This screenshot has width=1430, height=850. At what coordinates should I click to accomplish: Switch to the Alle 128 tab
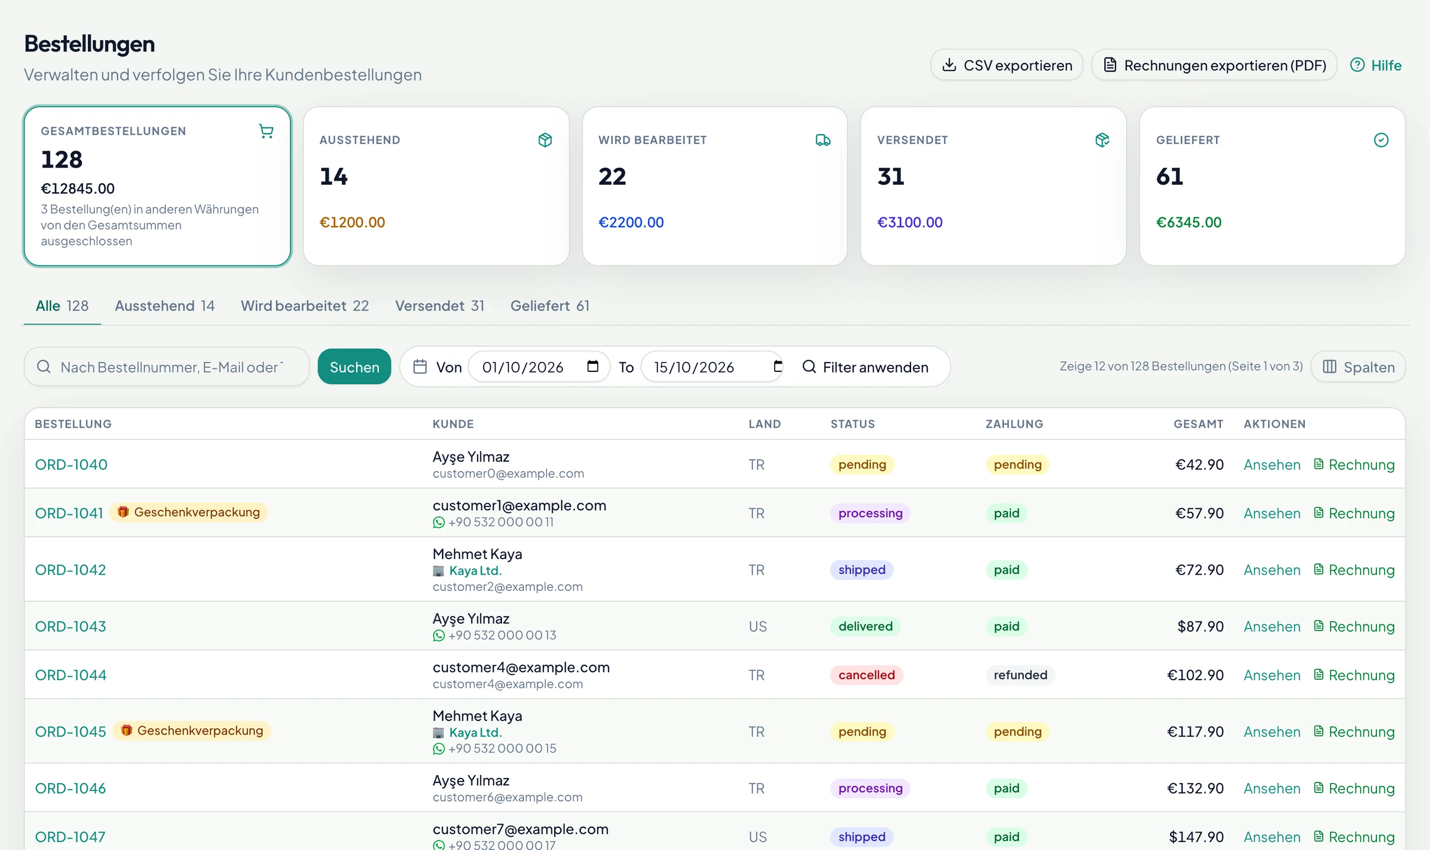(62, 306)
